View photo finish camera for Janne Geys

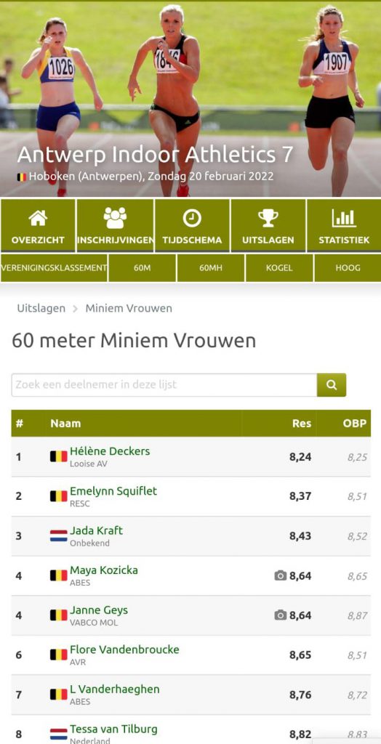(x=280, y=615)
